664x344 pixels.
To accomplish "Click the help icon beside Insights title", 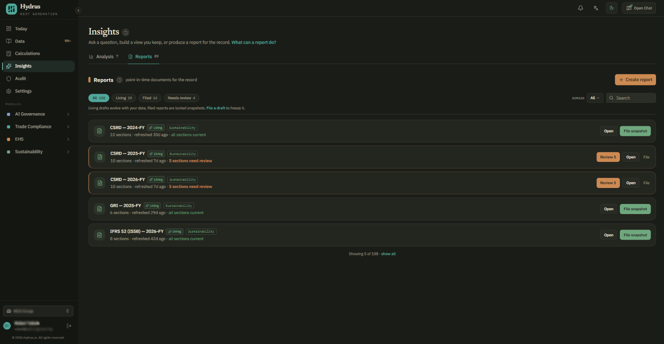I will click(126, 32).
